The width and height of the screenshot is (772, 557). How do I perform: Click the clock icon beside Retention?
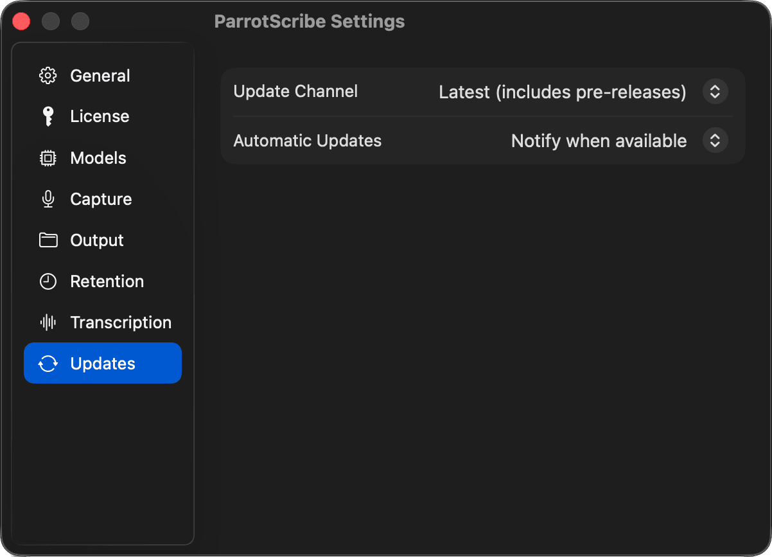(x=48, y=281)
